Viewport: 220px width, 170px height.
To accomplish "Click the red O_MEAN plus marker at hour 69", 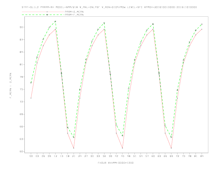I will click(171, 148).
